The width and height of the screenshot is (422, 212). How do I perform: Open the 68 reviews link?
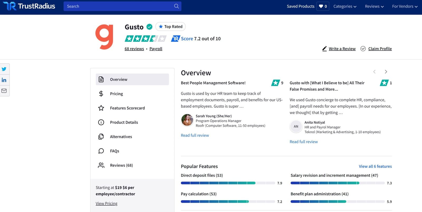pyautogui.click(x=134, y=49)
